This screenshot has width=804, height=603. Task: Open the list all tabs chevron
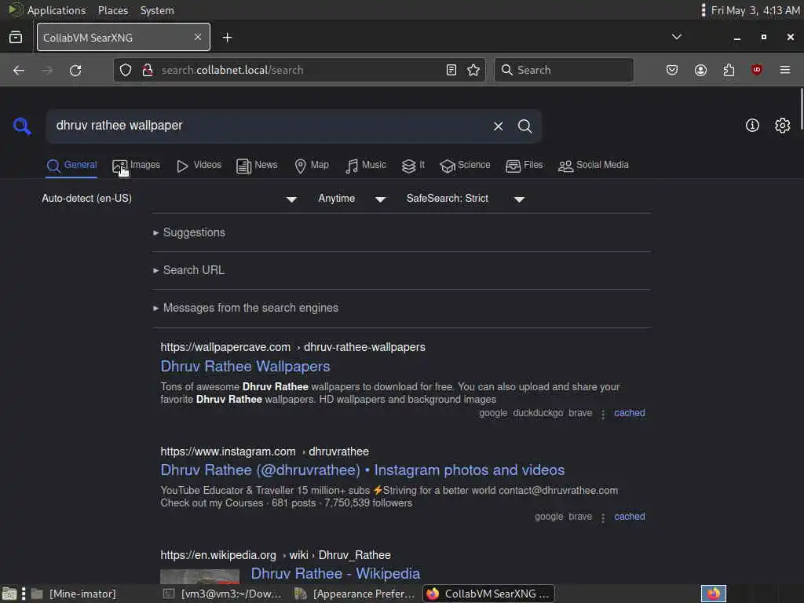coord(677,37)
